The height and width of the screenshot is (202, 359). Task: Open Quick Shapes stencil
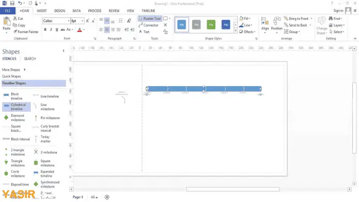[x=11, y=76]
